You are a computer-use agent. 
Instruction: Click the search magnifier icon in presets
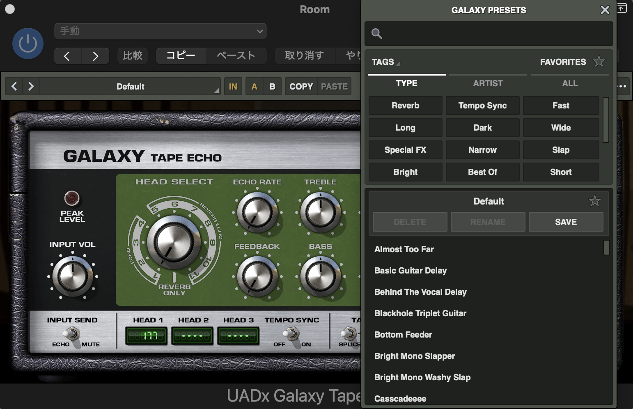click(376, 34)
